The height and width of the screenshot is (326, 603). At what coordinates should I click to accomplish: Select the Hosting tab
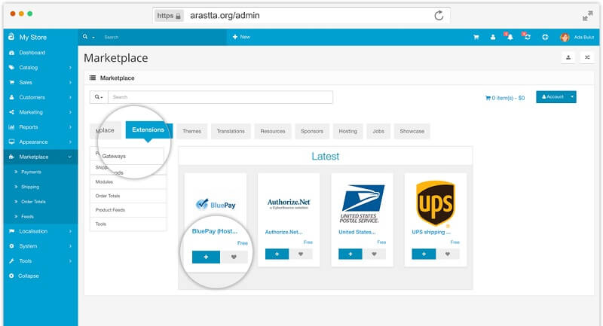348,131
